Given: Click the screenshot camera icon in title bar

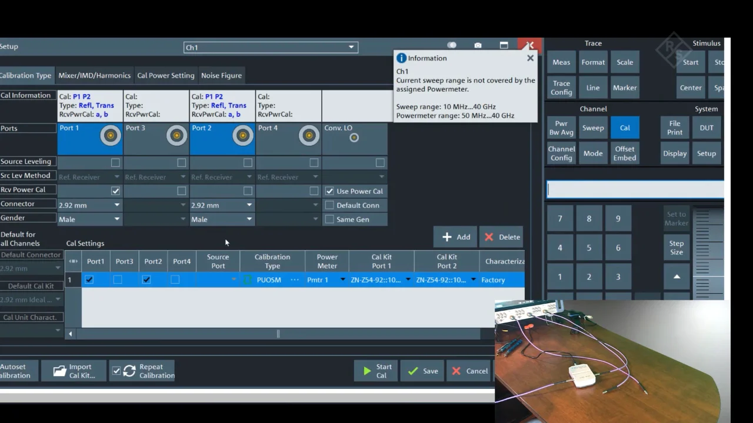Looking at the screenshot, I should tap(478, 45).
